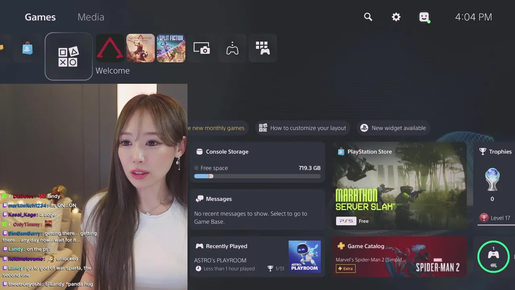The image size is (515, 290).
Task: Select New widget available chip
Action: coord(393,128)
